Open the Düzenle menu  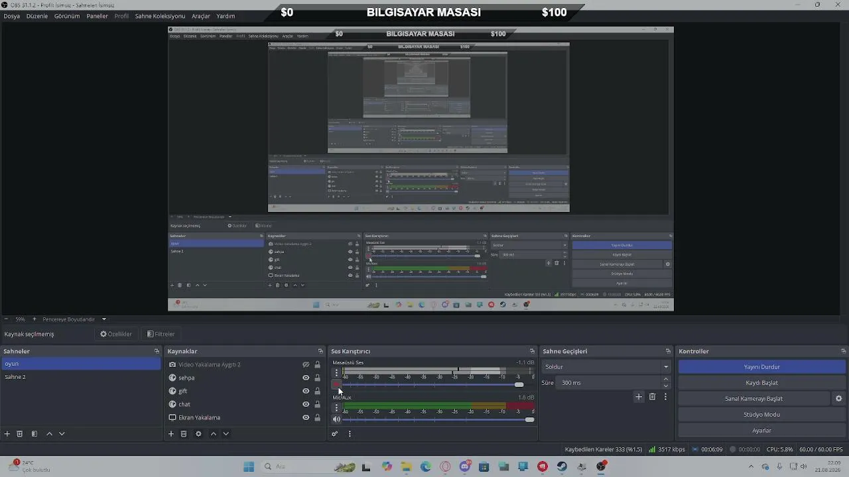pyautogui.click(x=37, y=16)
